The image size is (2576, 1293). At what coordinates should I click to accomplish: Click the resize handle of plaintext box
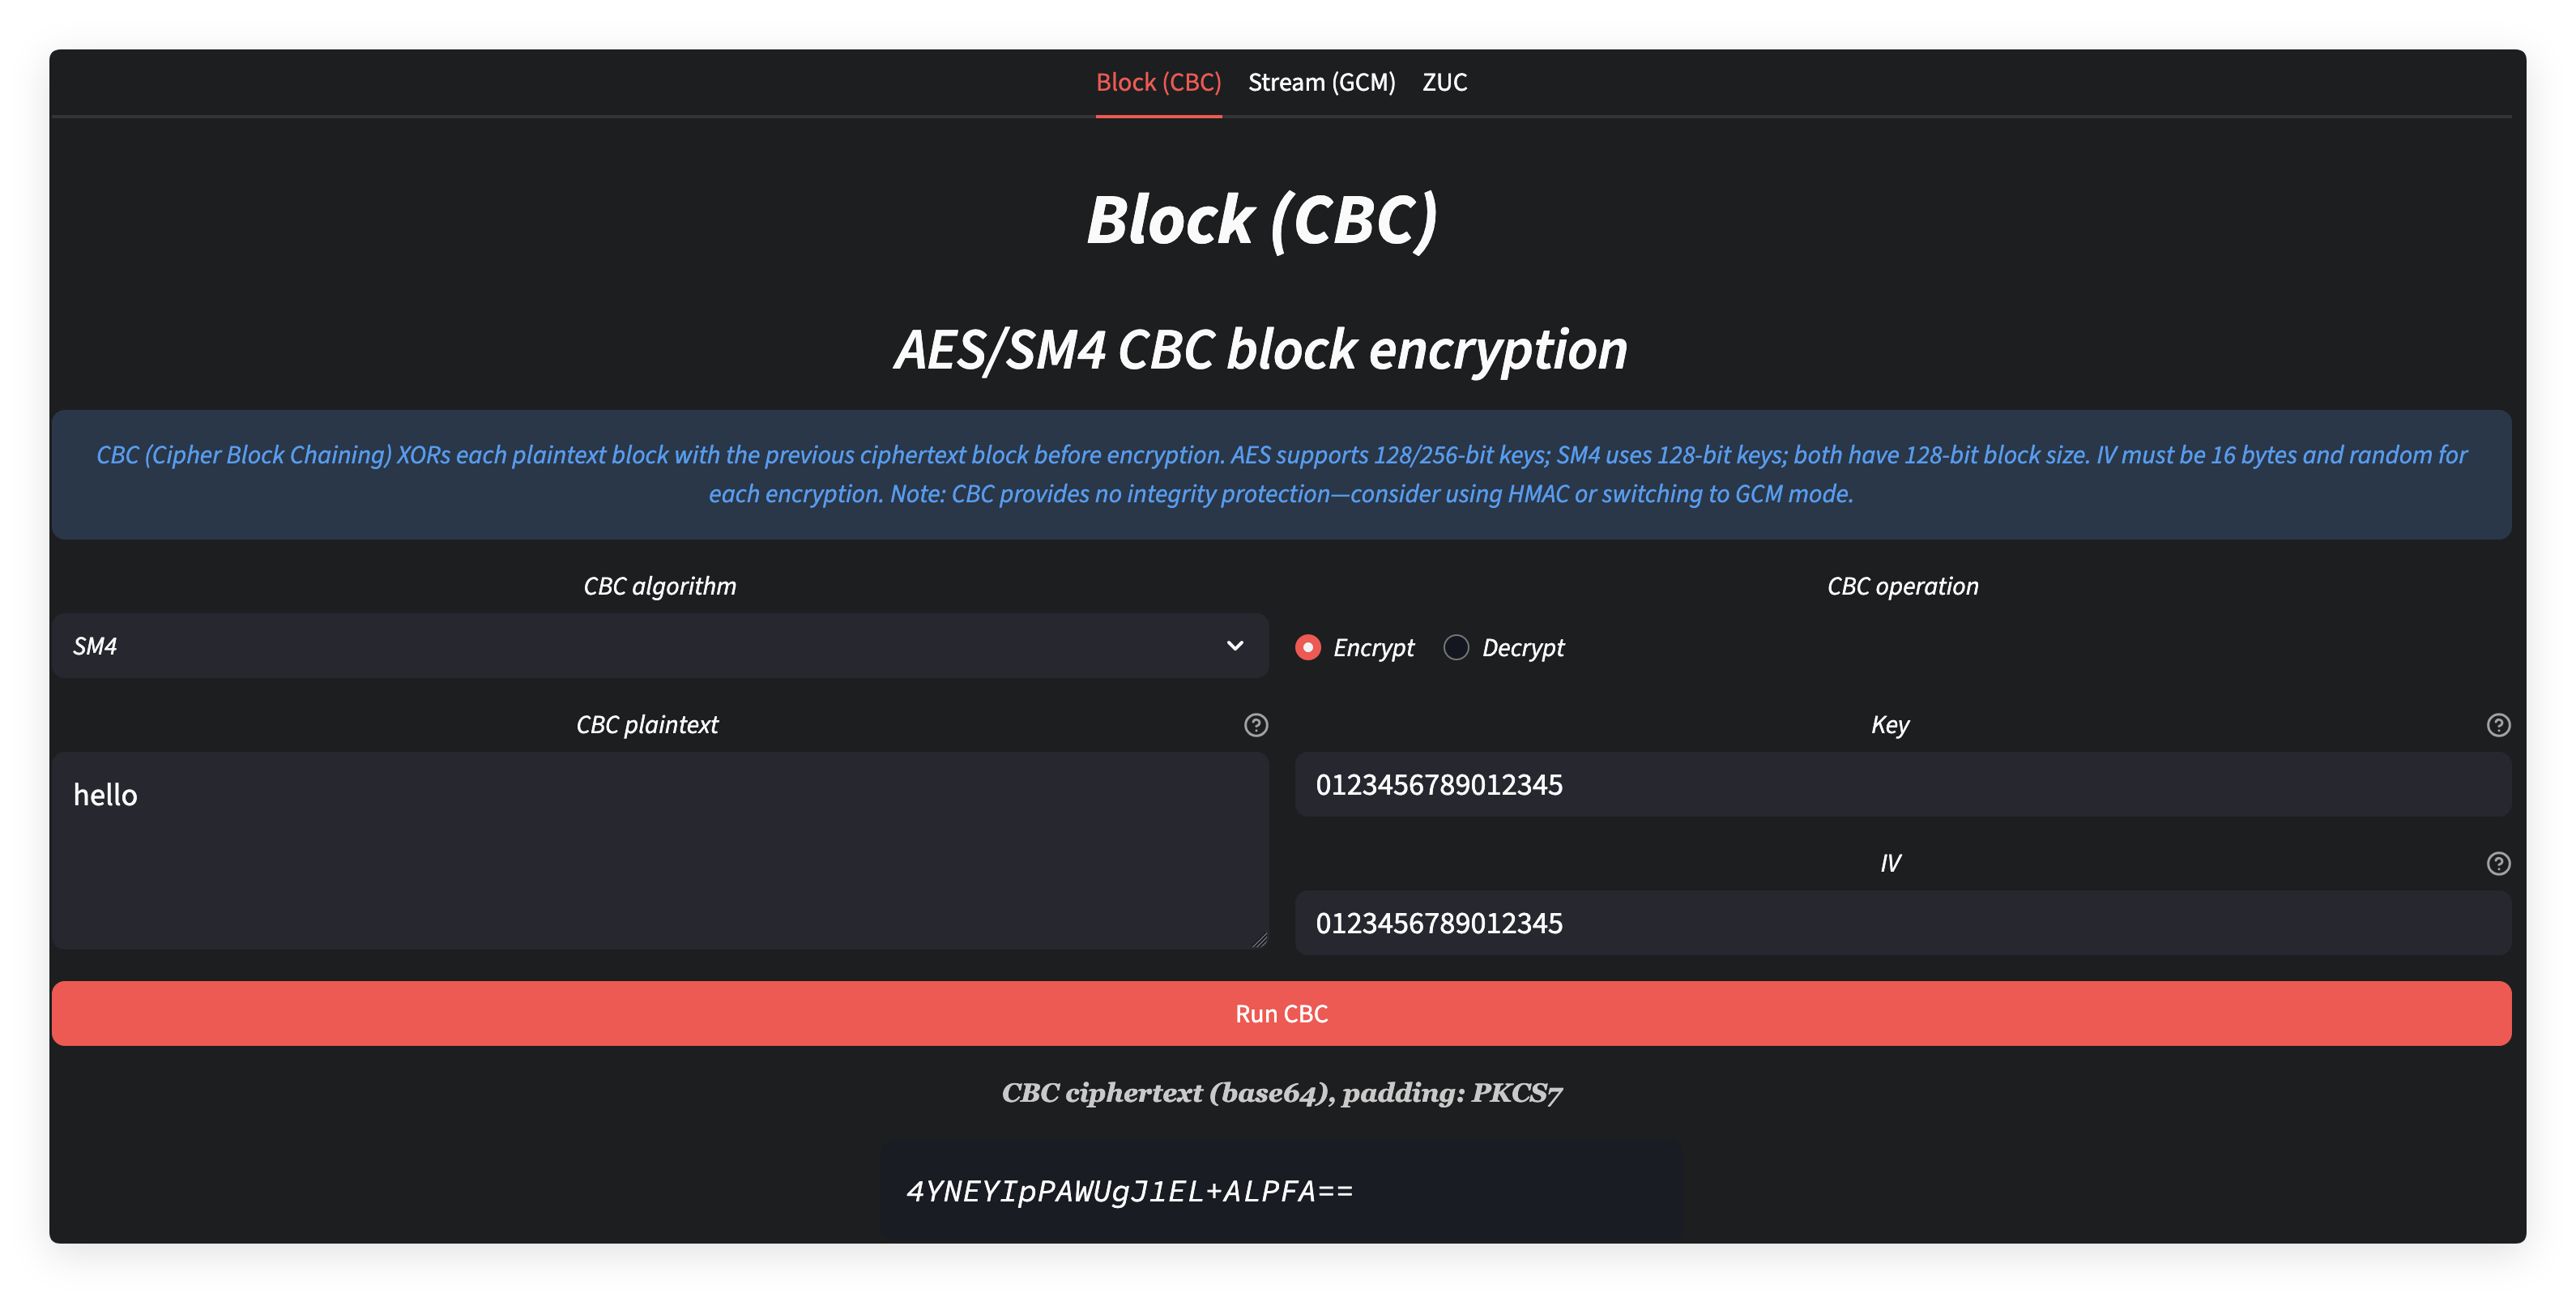(1259, 939)
